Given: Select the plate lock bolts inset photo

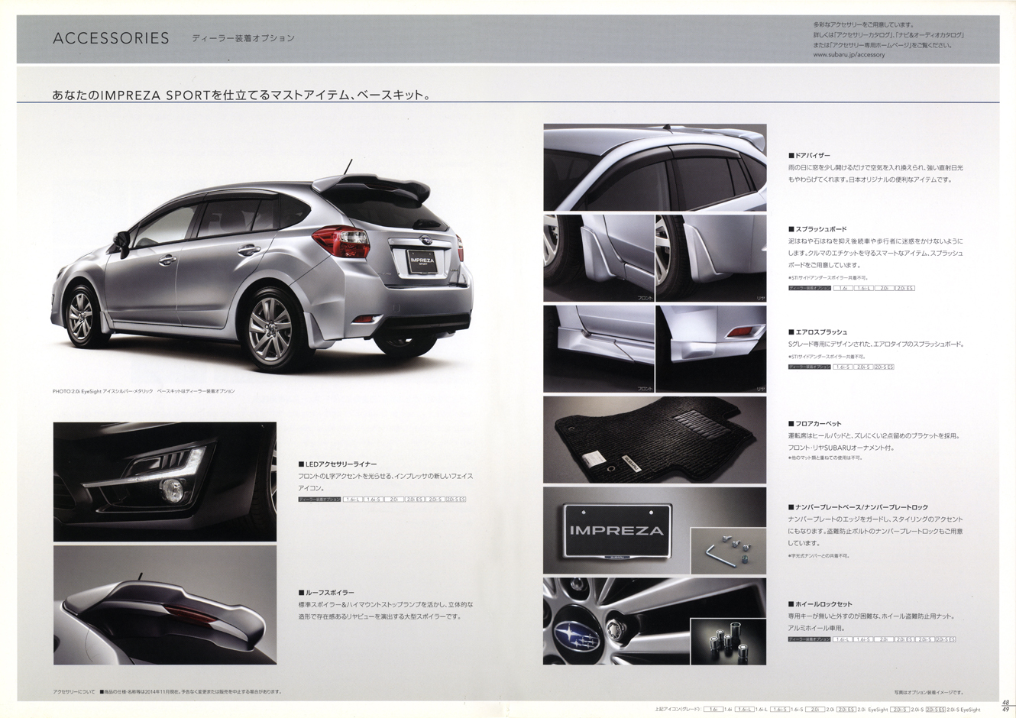Looking at the screenshot, I should (x=728, y=550).
